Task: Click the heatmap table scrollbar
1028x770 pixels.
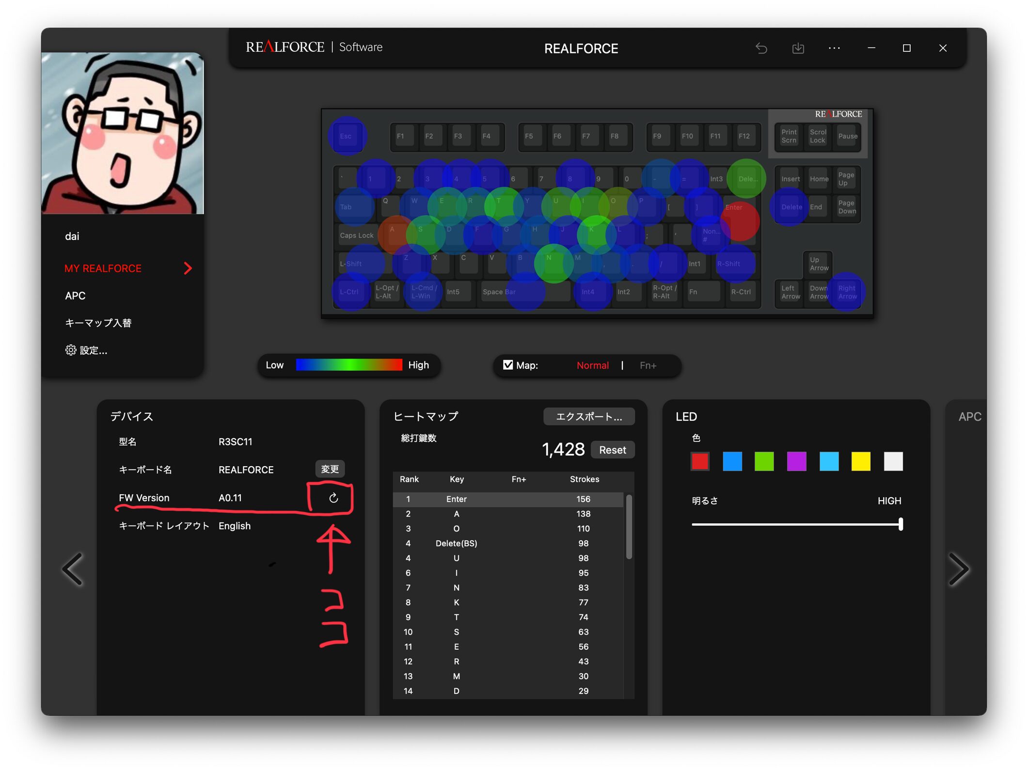Action: (629, 527)
